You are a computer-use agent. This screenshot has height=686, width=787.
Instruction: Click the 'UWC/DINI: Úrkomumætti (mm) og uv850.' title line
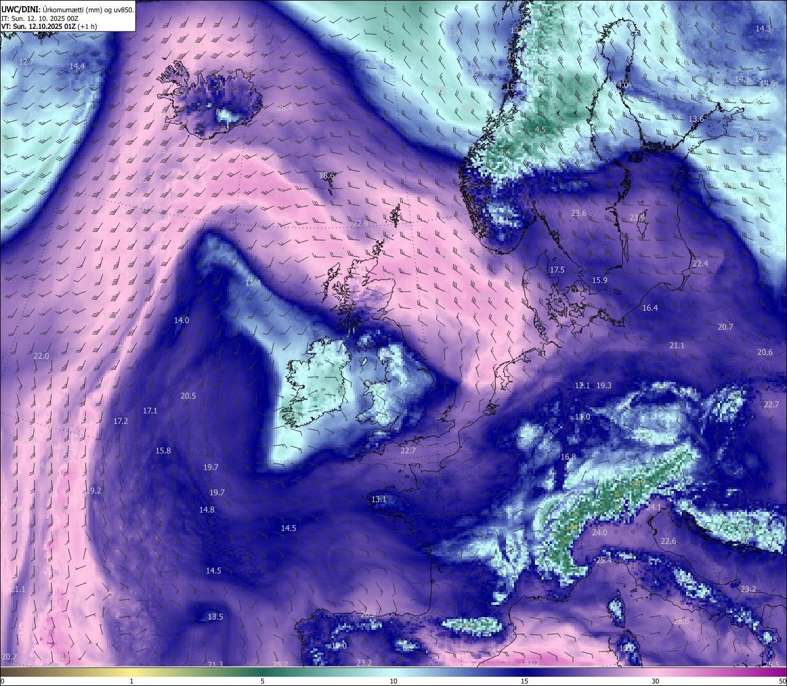pos(68,9)
